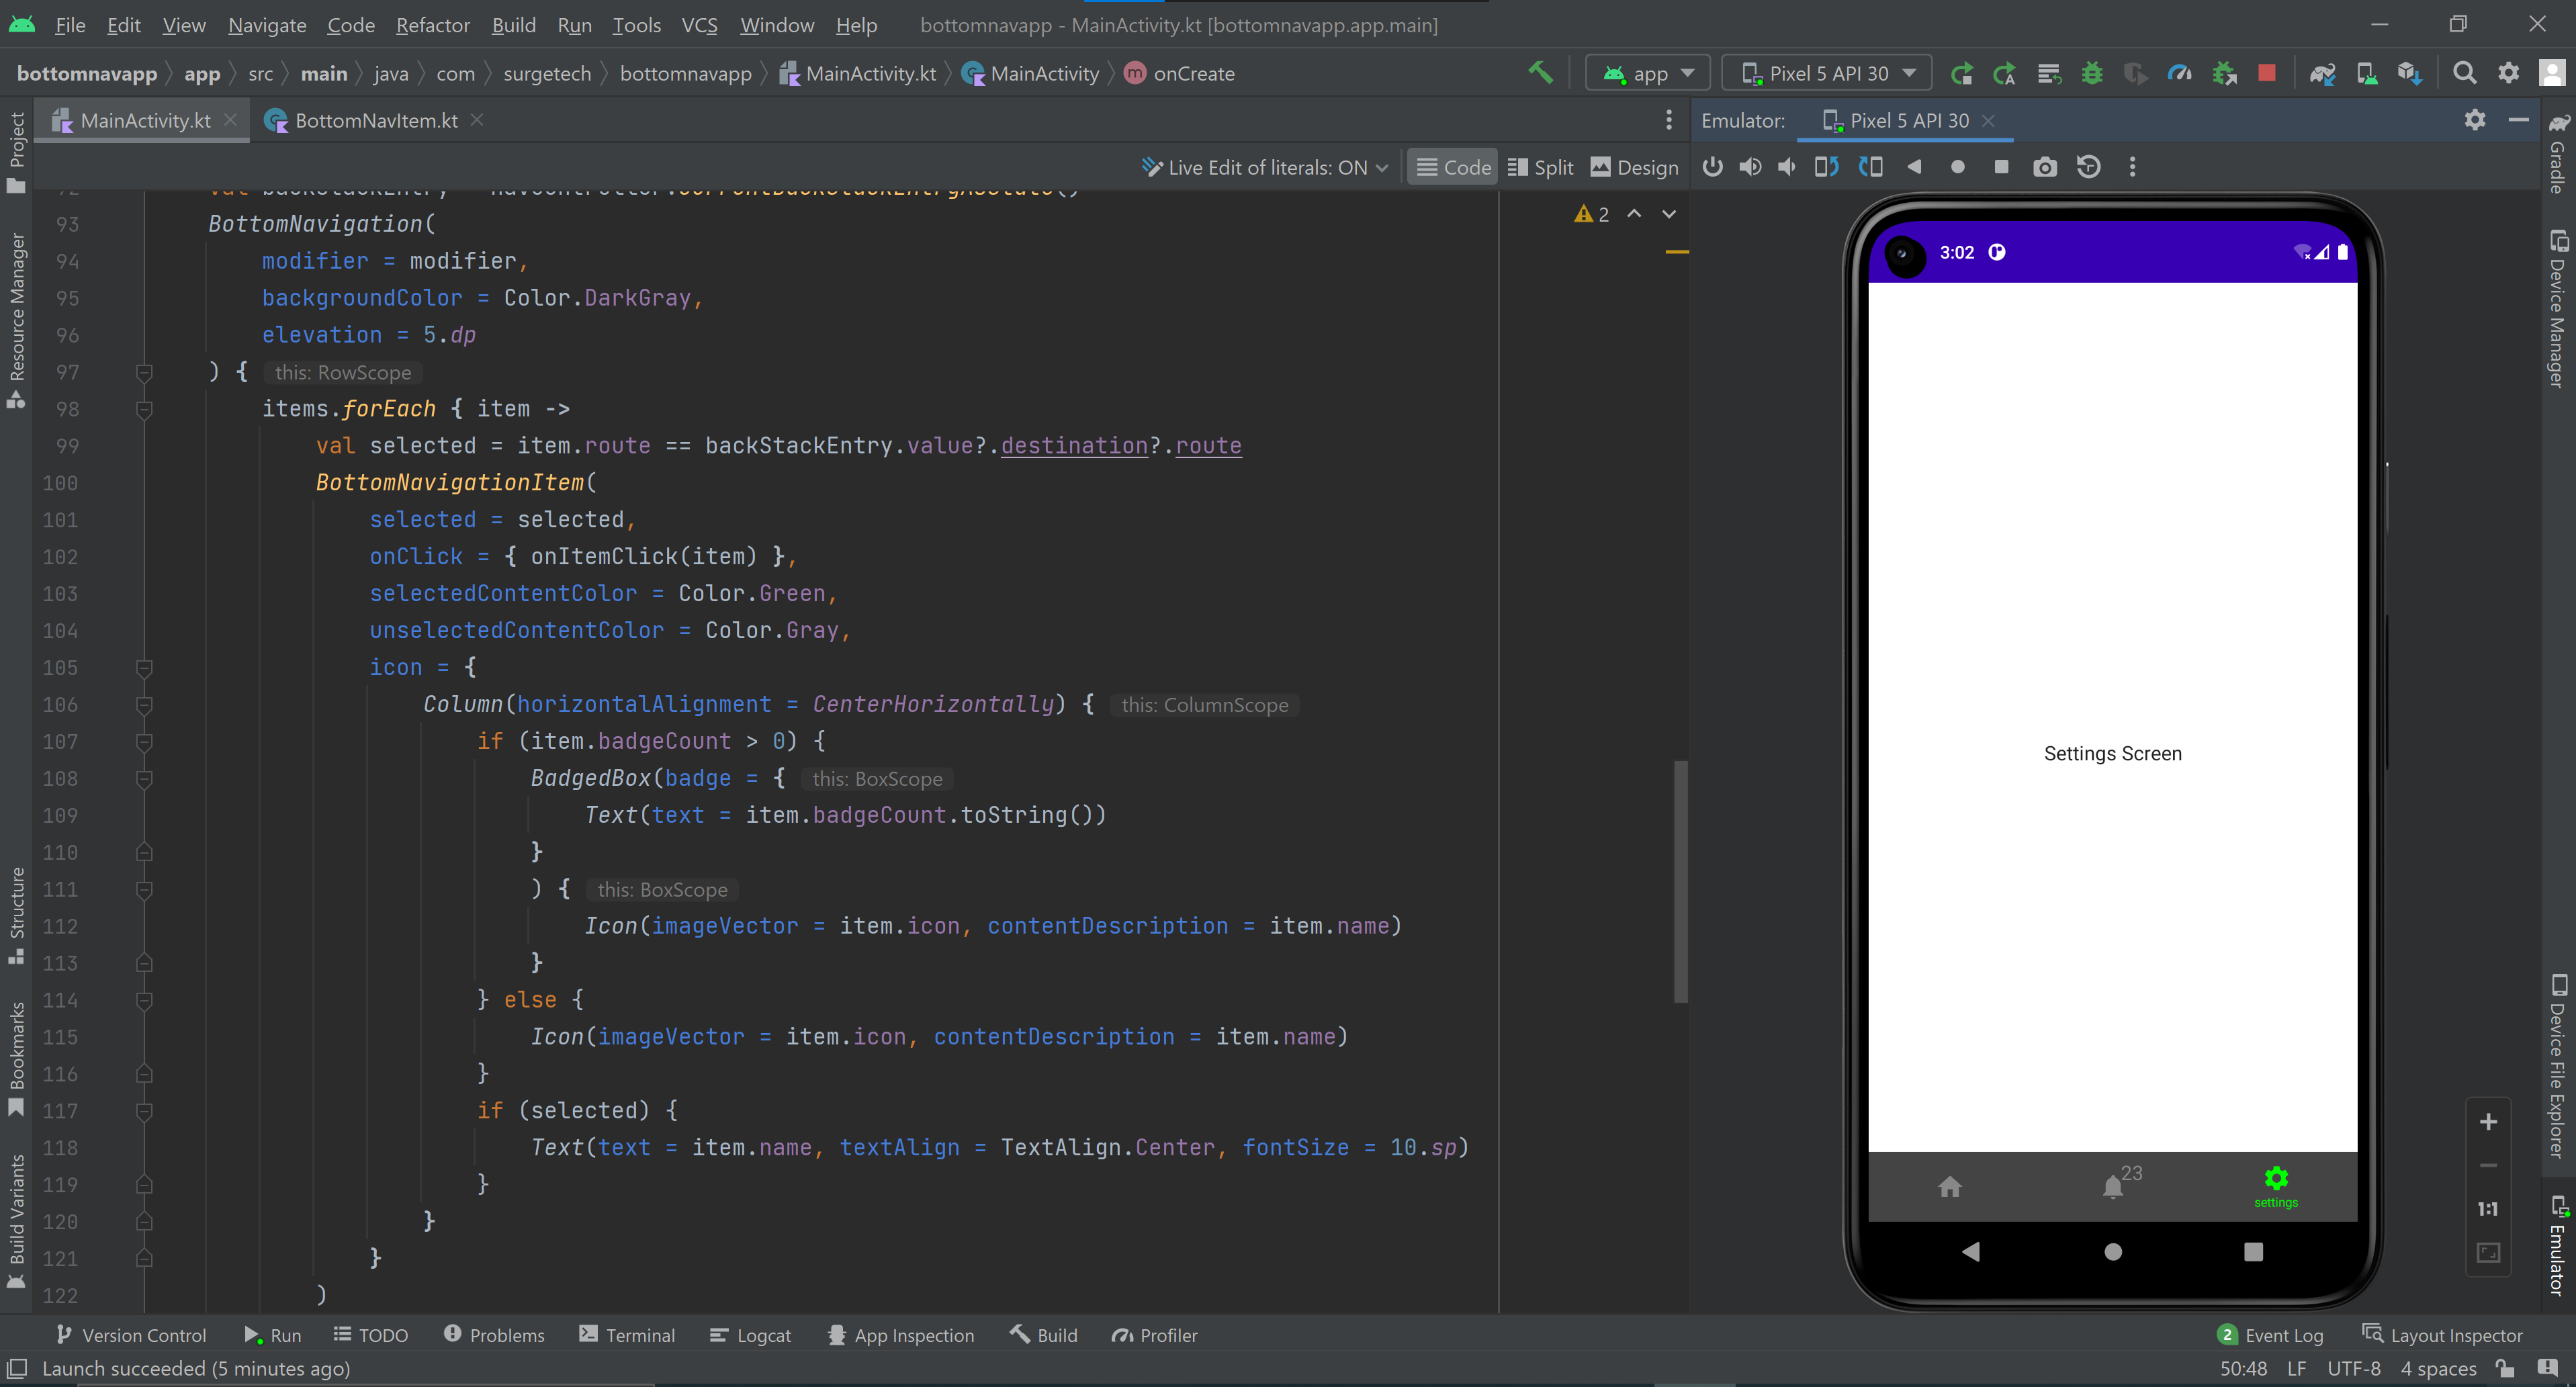Image resolution: width=2576 pixels, height=1387 pixels.
Task: Open the Refactor menu
Action: 432,25
